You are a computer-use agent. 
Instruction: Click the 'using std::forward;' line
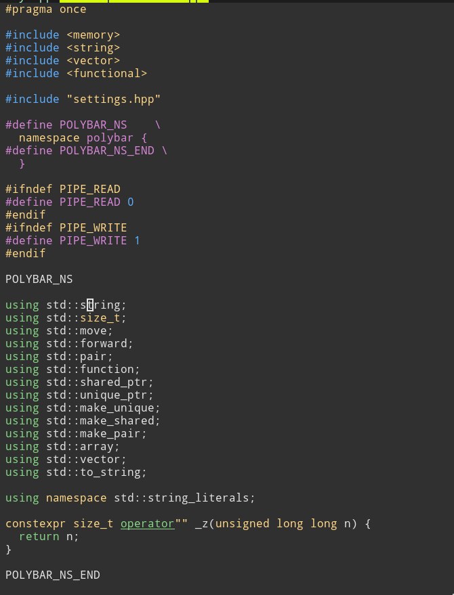point(69,343)
